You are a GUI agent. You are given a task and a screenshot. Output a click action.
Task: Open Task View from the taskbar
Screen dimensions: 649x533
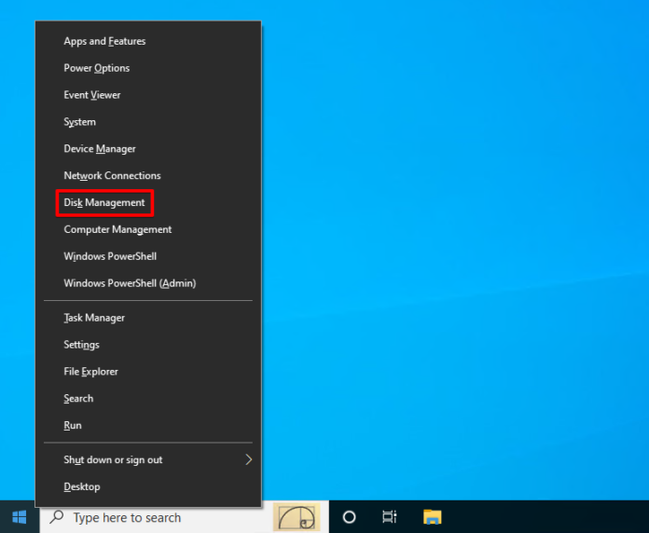390,517
